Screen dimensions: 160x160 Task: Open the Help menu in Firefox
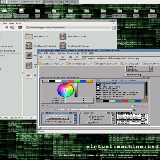92,53
